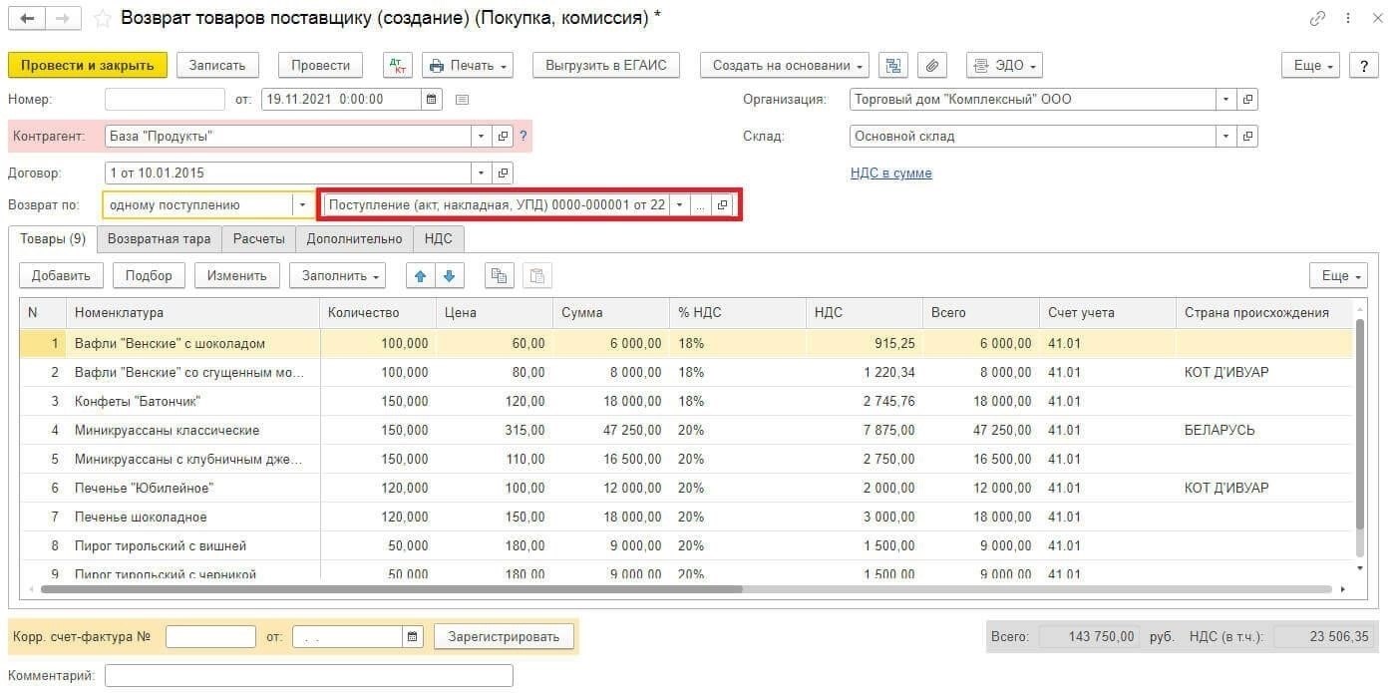Copy rows with the copy icon
The image size is (1399, 693).
click(500, 276)
